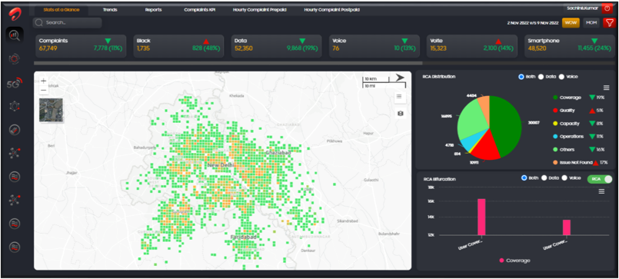Click the scrollbar under the KPI cards
619x279 pixels.
point(228,63)
